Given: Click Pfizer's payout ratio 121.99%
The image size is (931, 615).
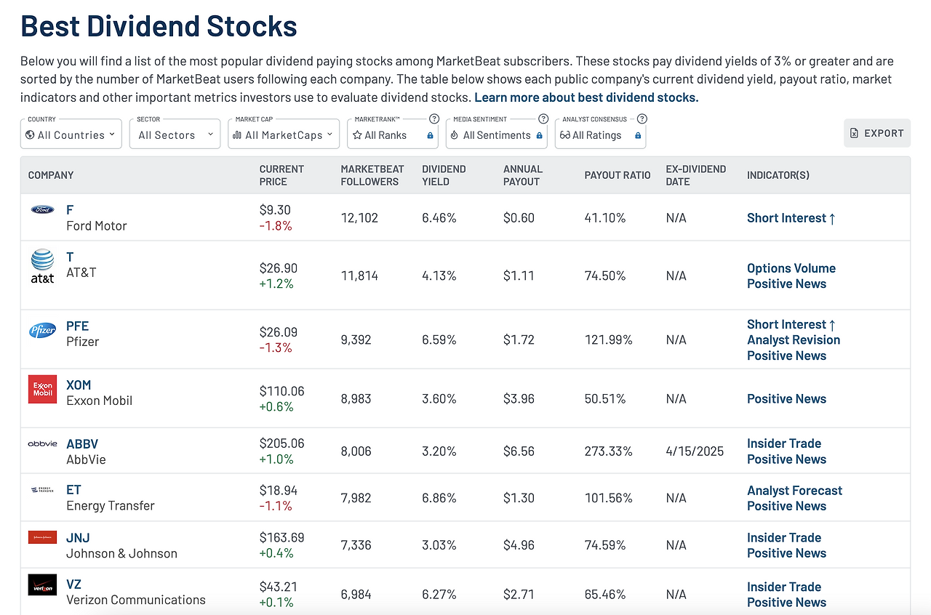Looking at the screenshot, I should point(608,339).
